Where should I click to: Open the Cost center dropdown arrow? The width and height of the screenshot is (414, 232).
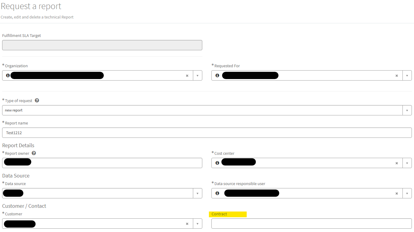(407, 163)
